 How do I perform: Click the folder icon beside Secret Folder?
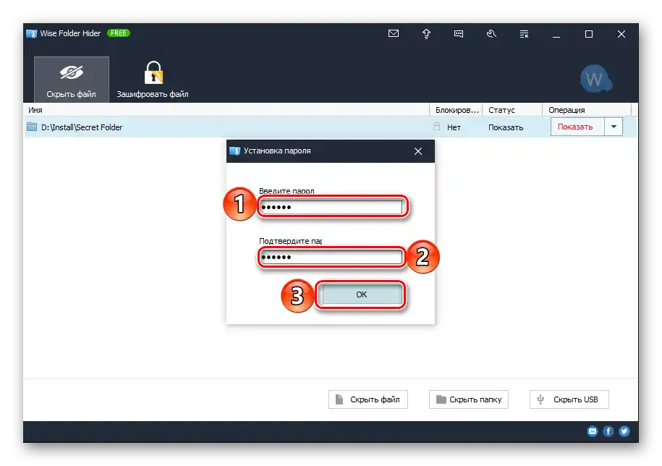32,127
